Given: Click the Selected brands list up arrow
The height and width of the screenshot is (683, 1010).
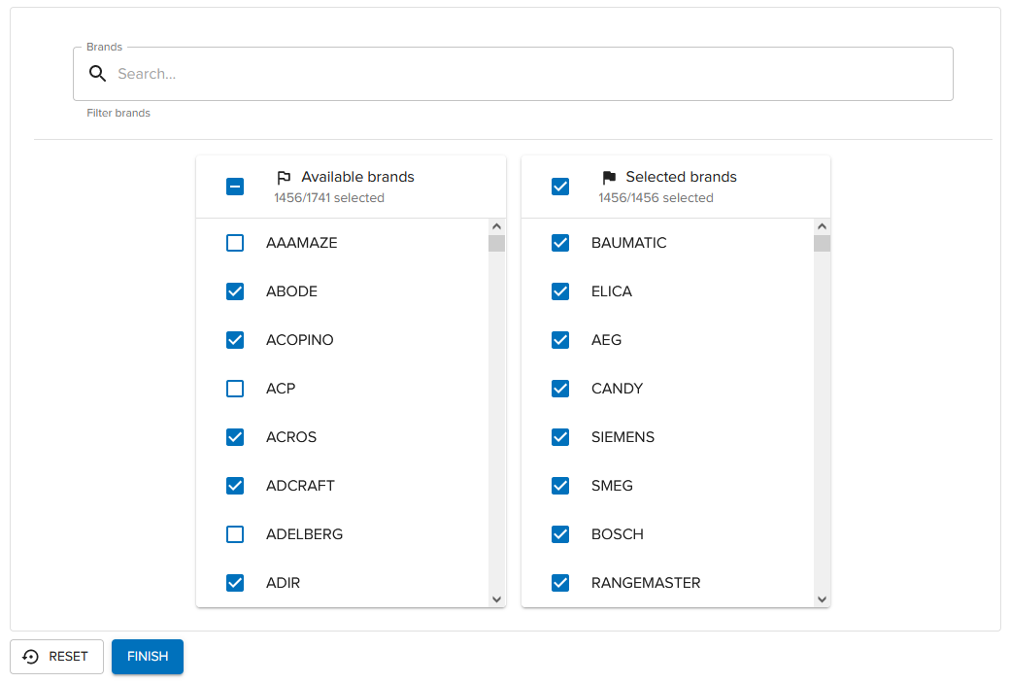Looking at the screenshot, I should [822, 226].
